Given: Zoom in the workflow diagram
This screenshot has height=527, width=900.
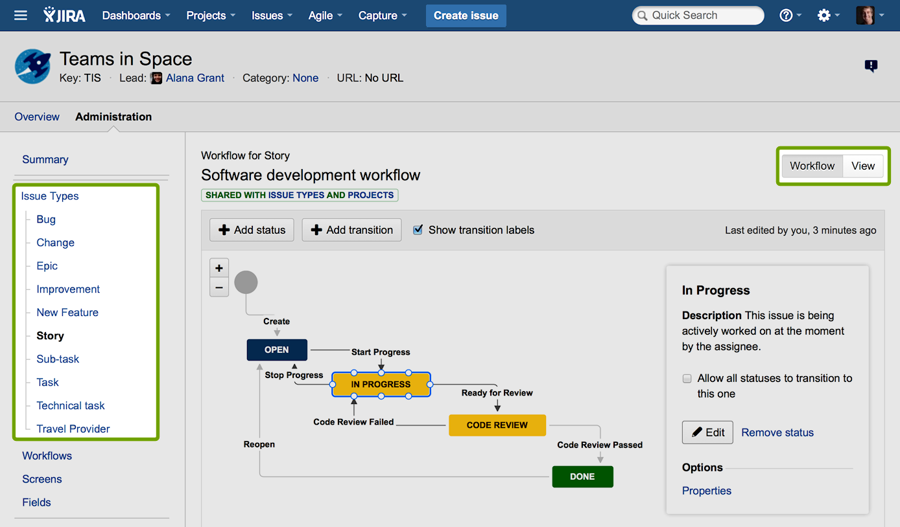Looking at the screenshot, I should (x=219, y=268).
